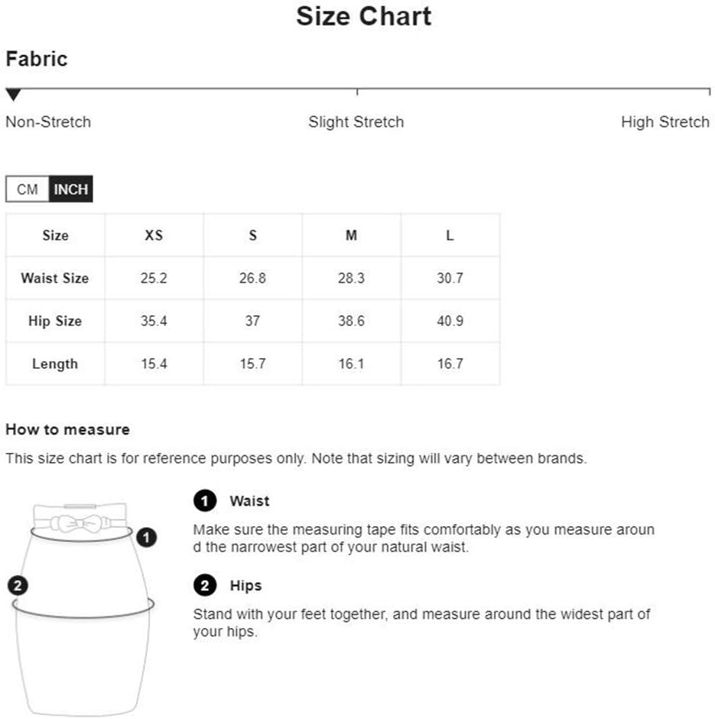
Task: Click the S size column header
Action: click(x=252, y=236)
